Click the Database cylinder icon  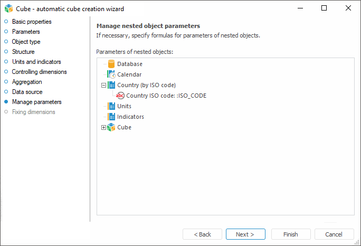click(x=111, y=64)
